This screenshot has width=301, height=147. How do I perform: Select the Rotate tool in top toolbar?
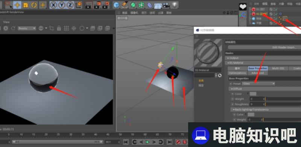[34, 5]
